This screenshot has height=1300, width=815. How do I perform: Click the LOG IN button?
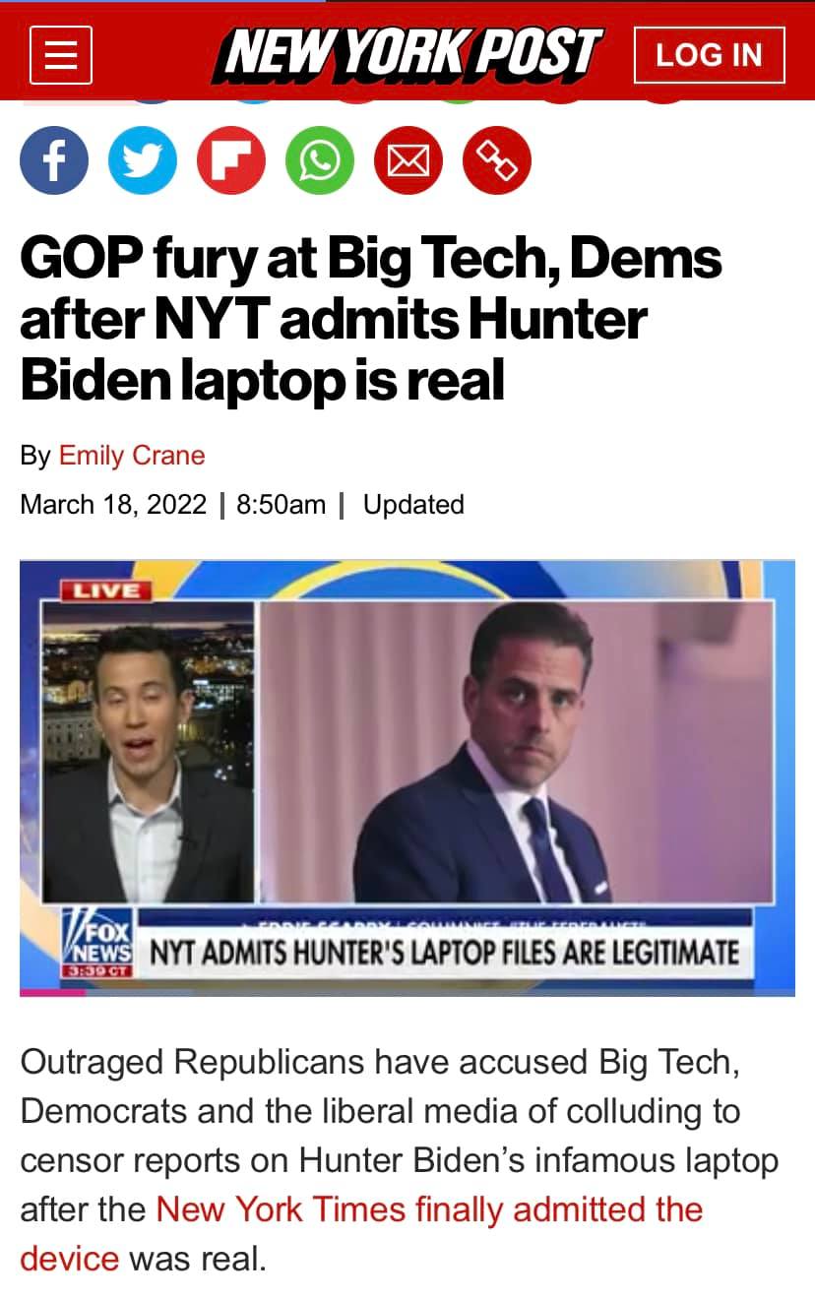[709, 55]
